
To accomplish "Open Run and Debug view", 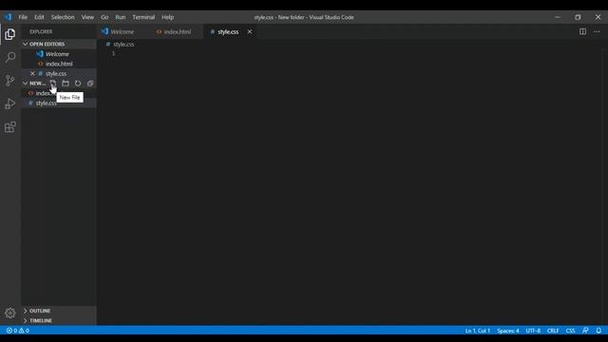I will point(10,104).
